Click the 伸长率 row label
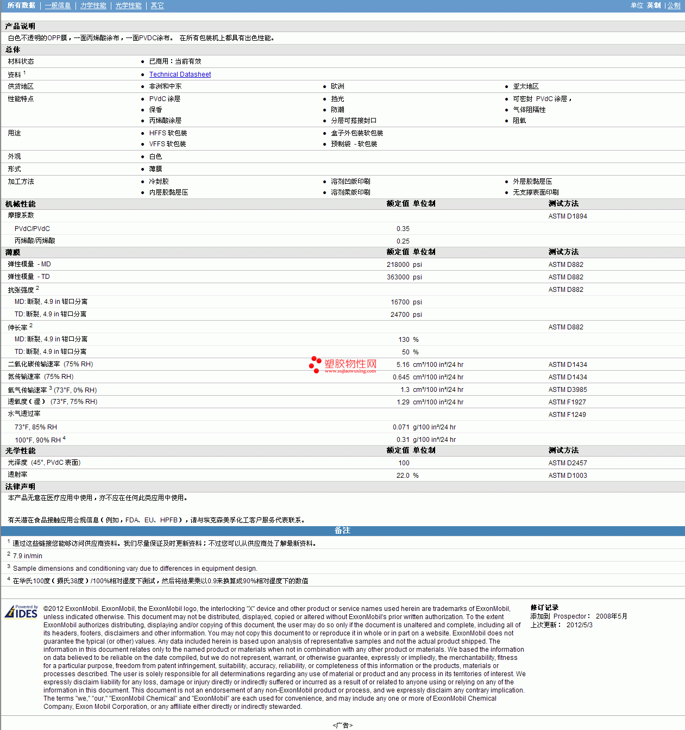 [x=17, y=327]
